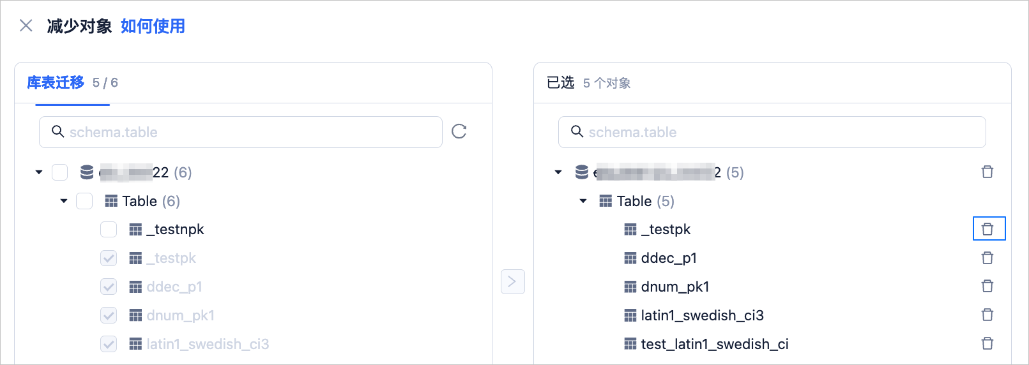Switch to the 库表迁移 tab

[x=56, y=82]
